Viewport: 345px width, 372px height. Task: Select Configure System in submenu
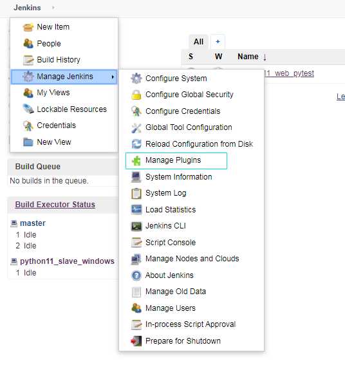tap(191, 79)
